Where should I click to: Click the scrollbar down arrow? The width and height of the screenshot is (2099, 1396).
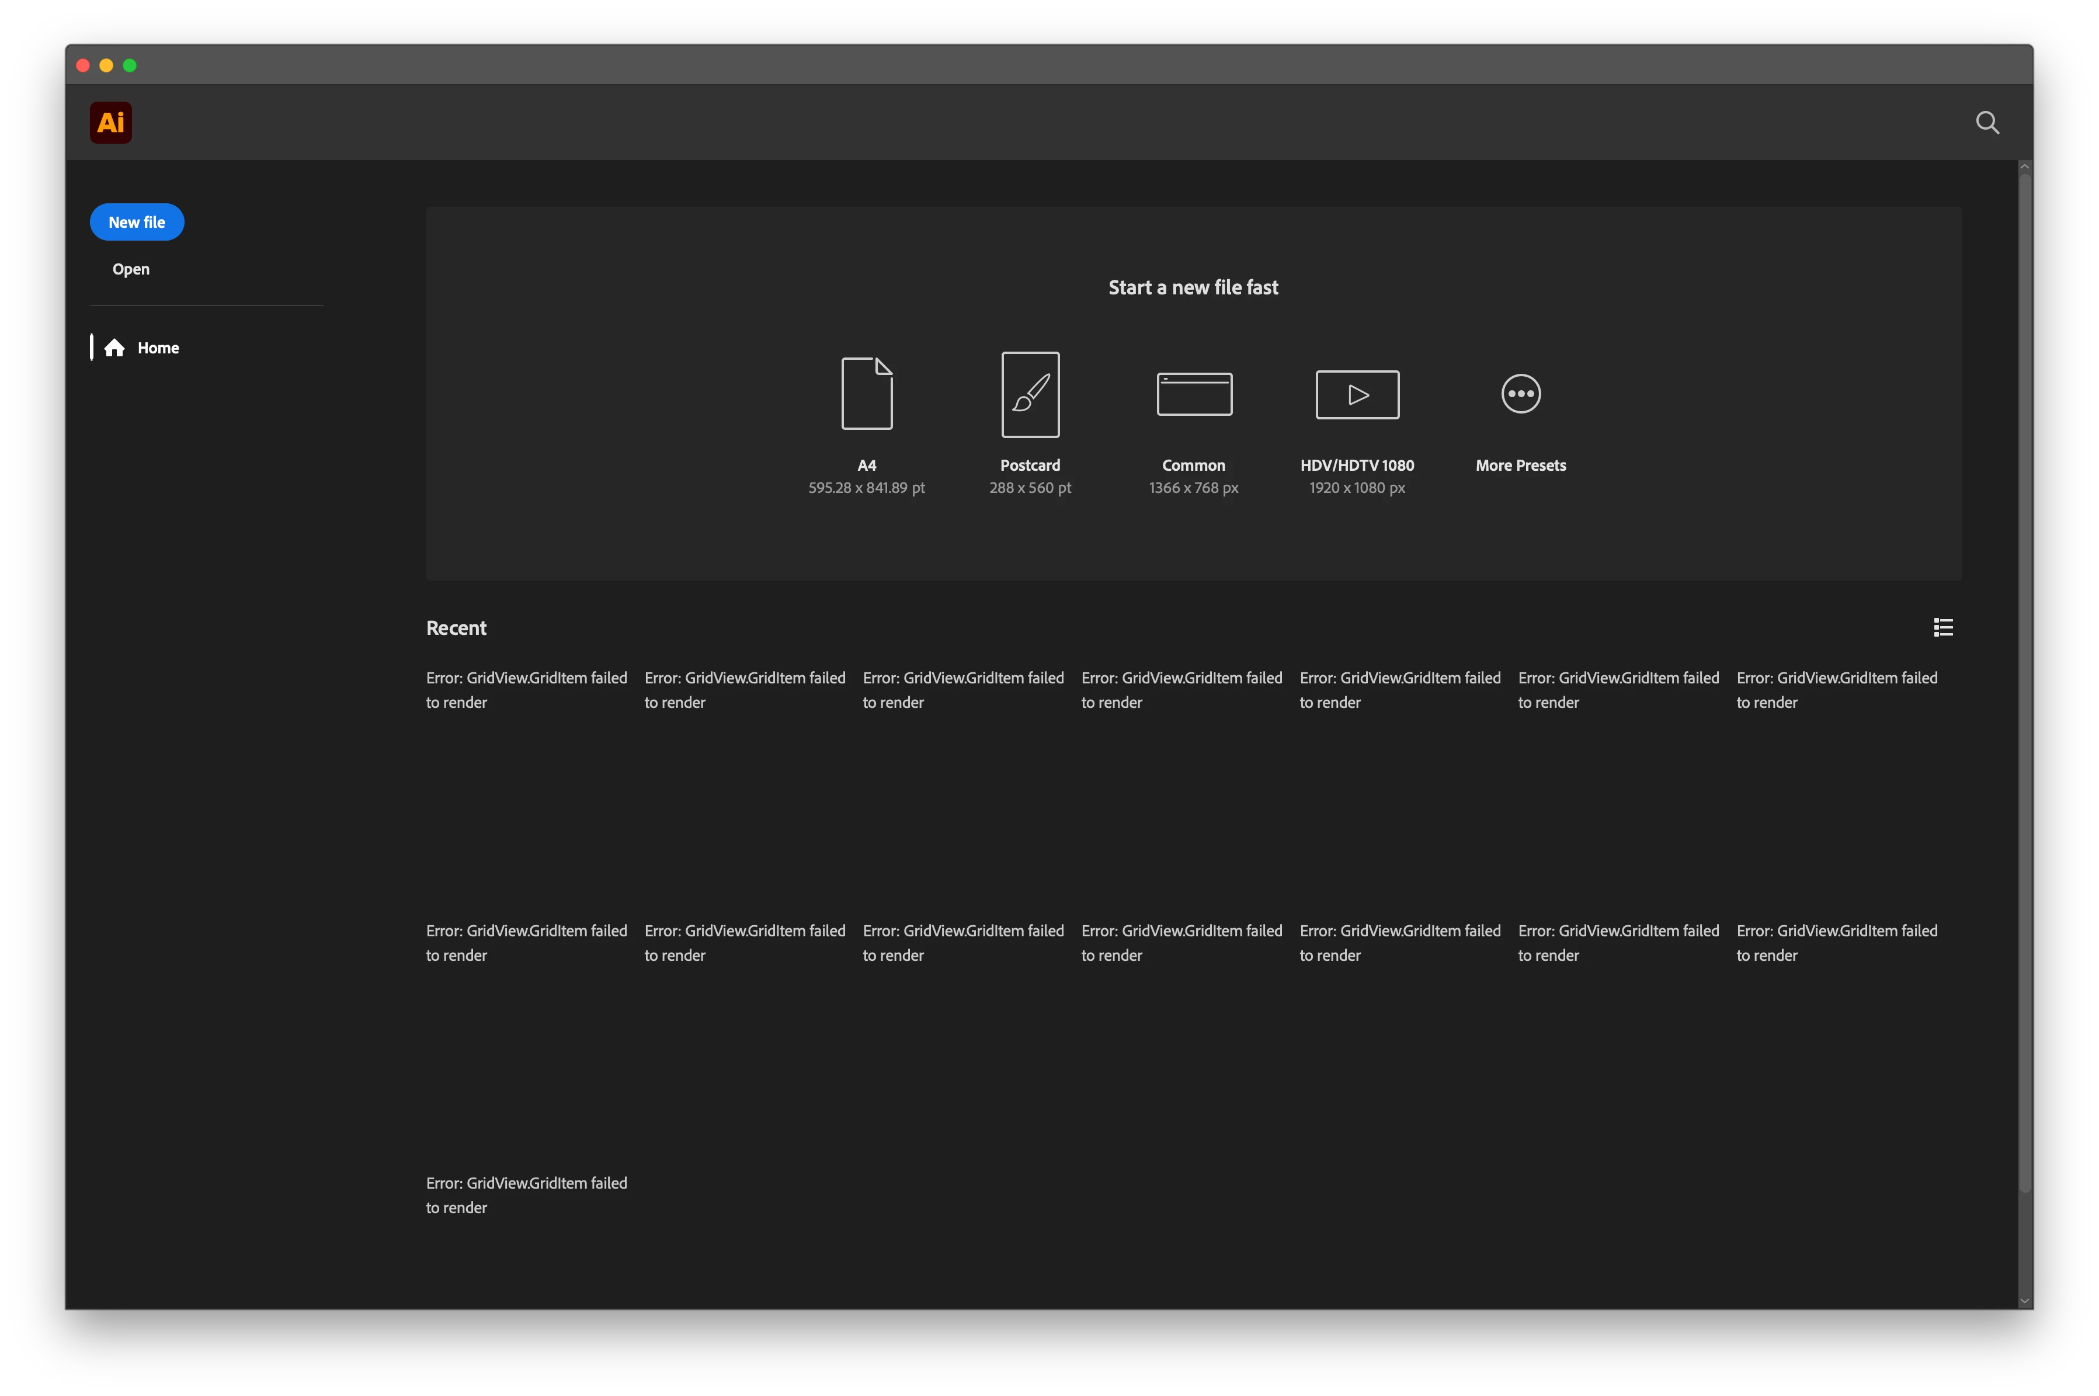(2024, 1301)
